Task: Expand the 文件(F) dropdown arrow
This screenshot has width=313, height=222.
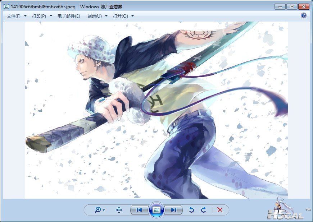Action: [x=25, y=16]
